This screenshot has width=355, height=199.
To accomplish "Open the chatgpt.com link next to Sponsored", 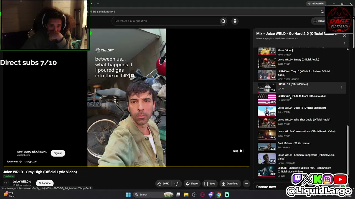I will [x=31, y=161].
